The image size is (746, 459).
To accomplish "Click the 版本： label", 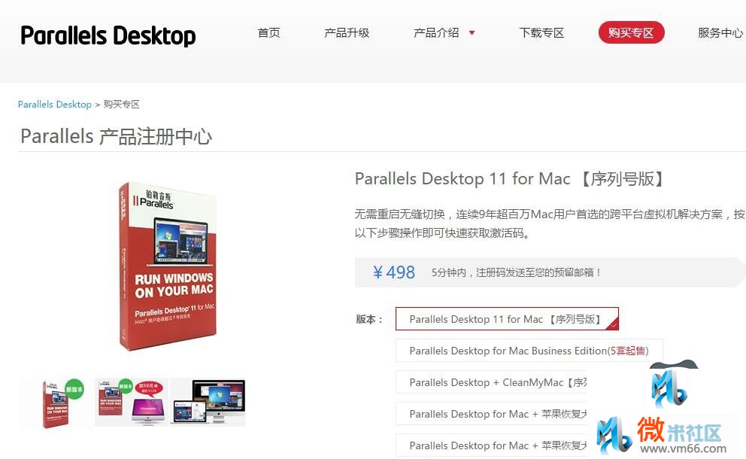I will click(x=370, y=319).
